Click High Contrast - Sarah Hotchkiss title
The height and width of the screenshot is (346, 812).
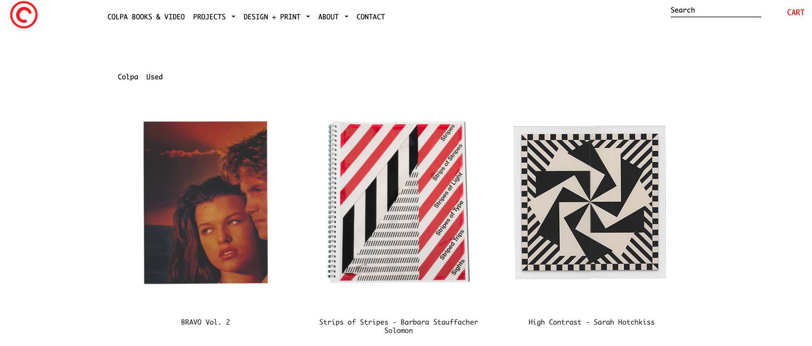click(591, 322)
